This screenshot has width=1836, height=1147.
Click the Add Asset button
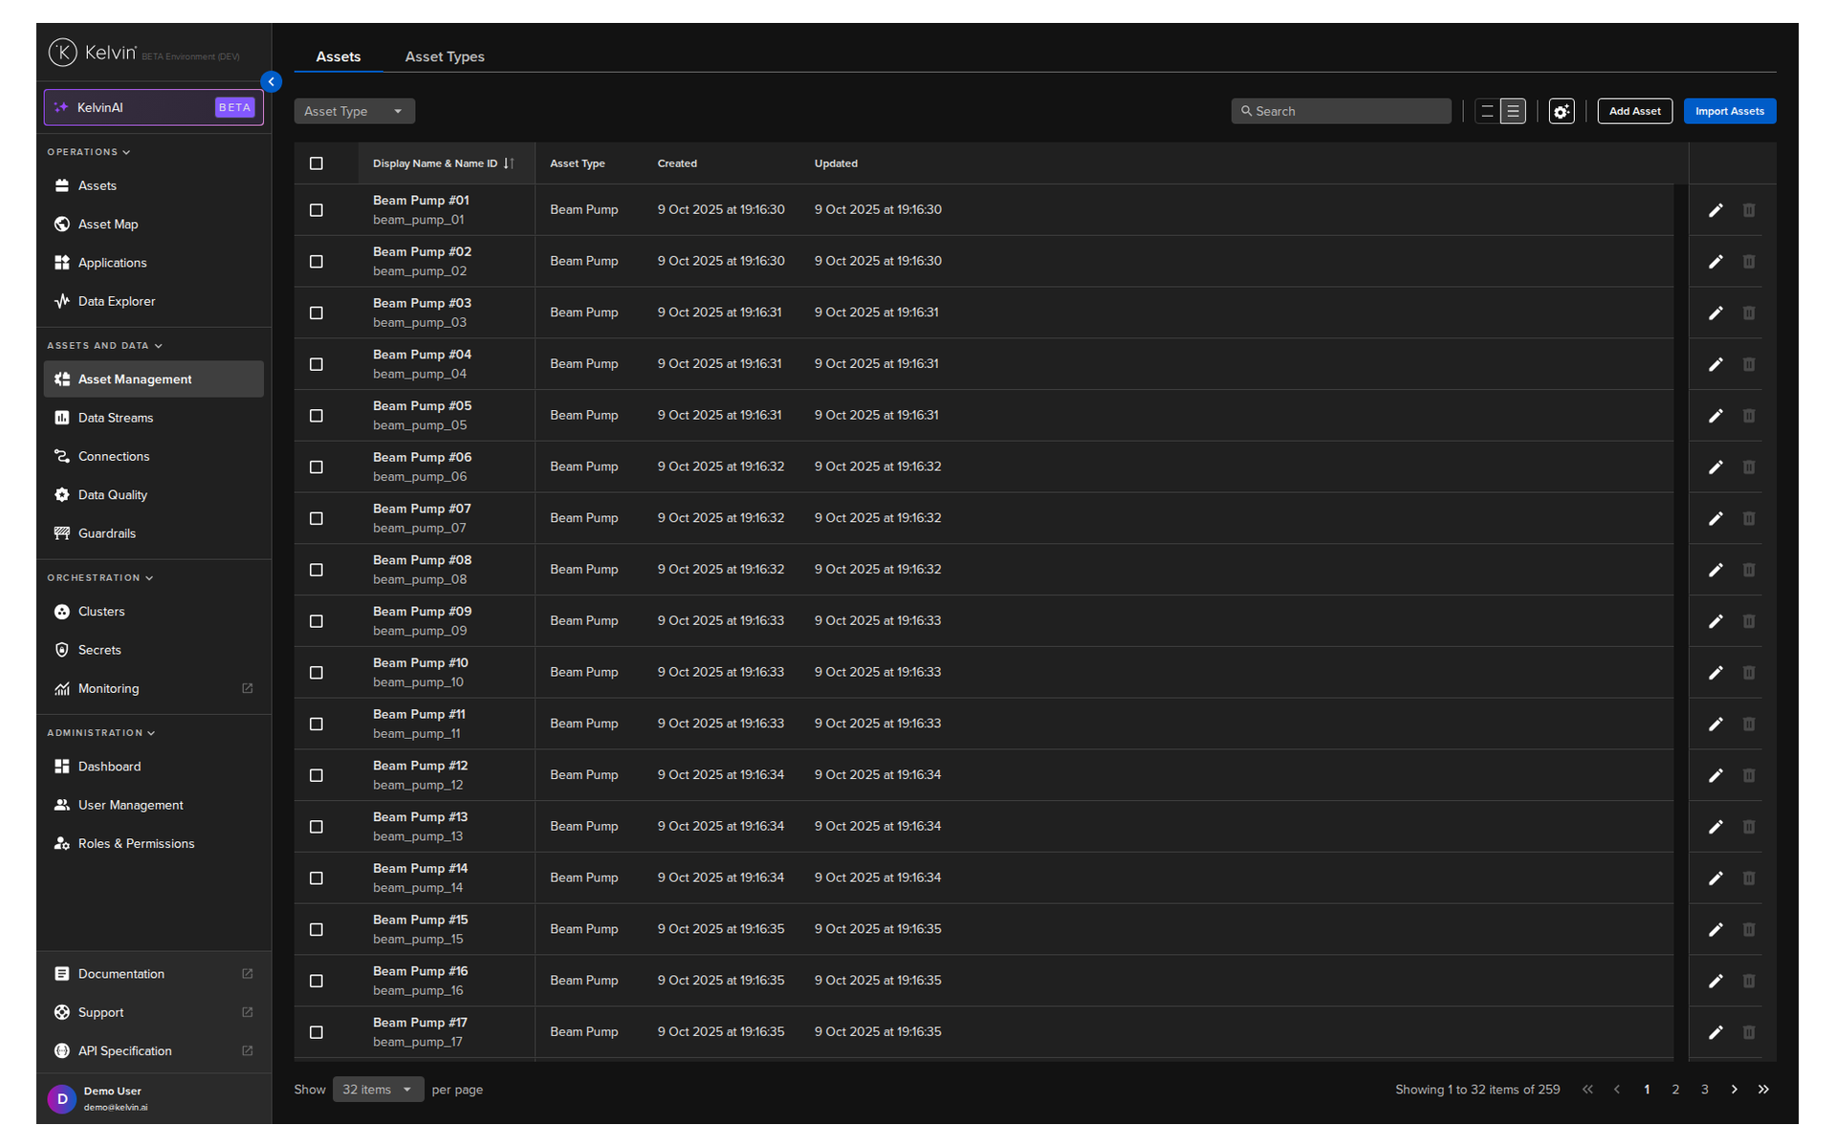1634,112
